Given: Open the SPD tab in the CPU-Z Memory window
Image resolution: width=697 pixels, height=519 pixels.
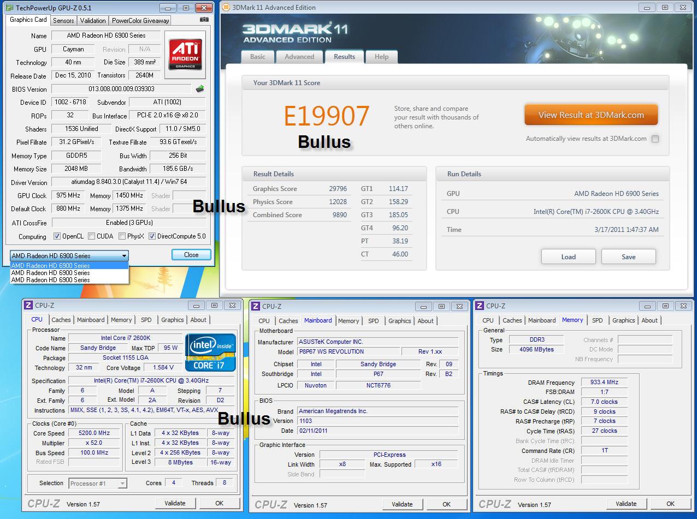Looking at the screenshot, I should (x=598, y=320).
